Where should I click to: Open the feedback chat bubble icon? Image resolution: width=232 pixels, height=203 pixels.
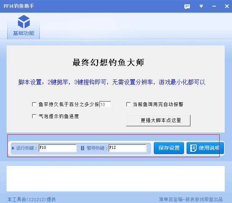(187, 6)
